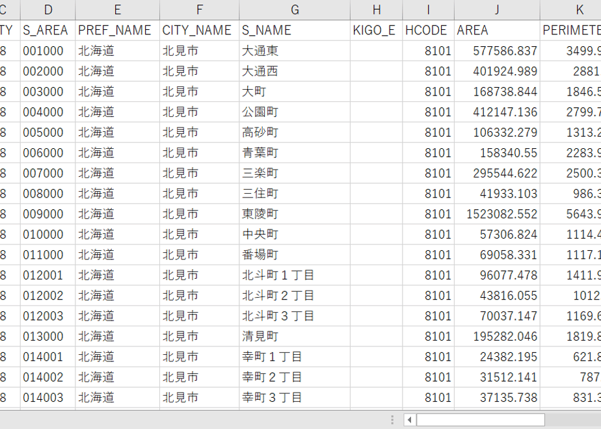The height and width of the screenshot is (429, 601).
Task: Click HCODE 8101 in the 大通東 row
Action: click(428, 51)
